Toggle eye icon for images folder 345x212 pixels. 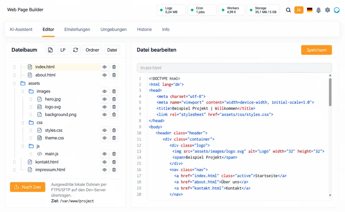(105, 91)
